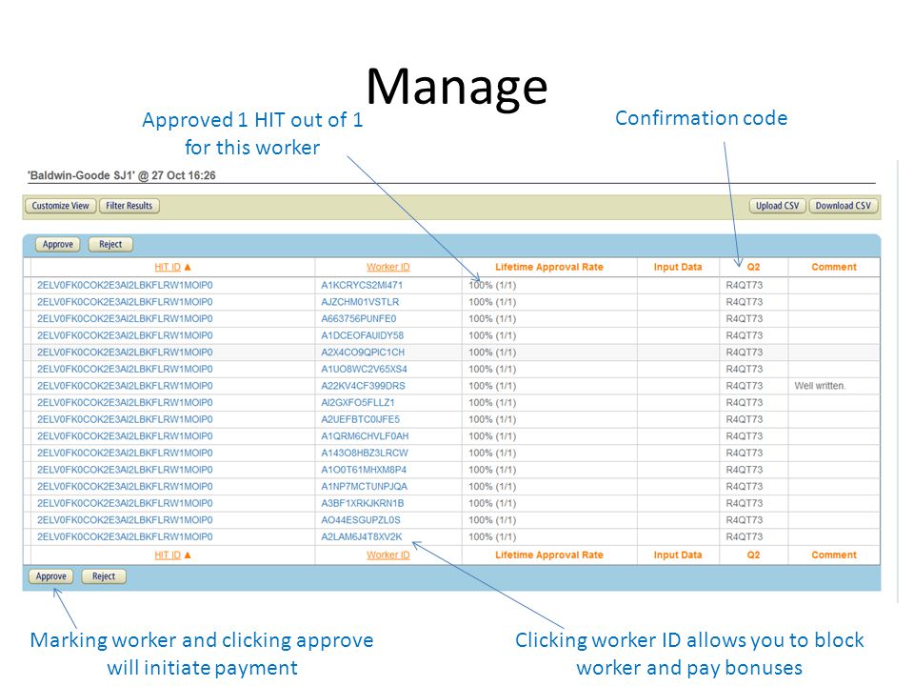Click the Approve button below the table
Viewport: 914px width, 686px height.
(x=50, y=576)
